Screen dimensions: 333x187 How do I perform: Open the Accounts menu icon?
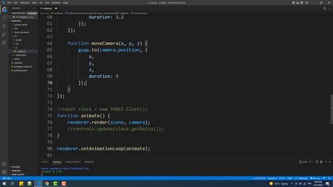coord(4,164)
